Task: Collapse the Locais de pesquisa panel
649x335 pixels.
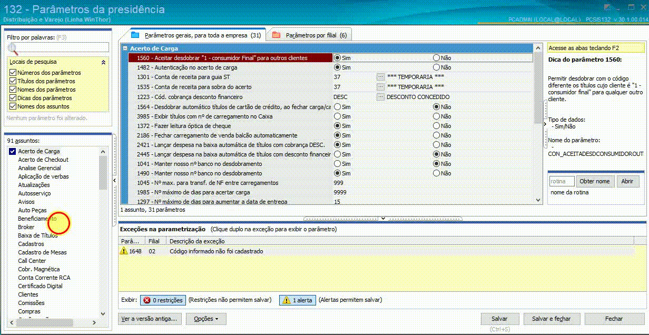Action: coord(103,62)
